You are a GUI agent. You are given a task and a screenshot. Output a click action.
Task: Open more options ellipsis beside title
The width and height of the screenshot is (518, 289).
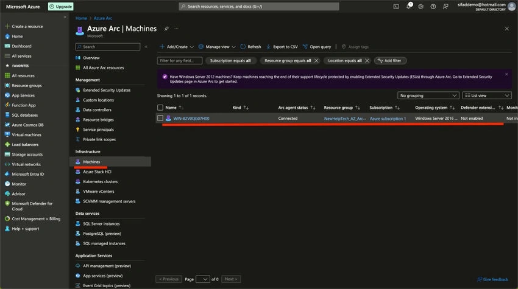176,29
